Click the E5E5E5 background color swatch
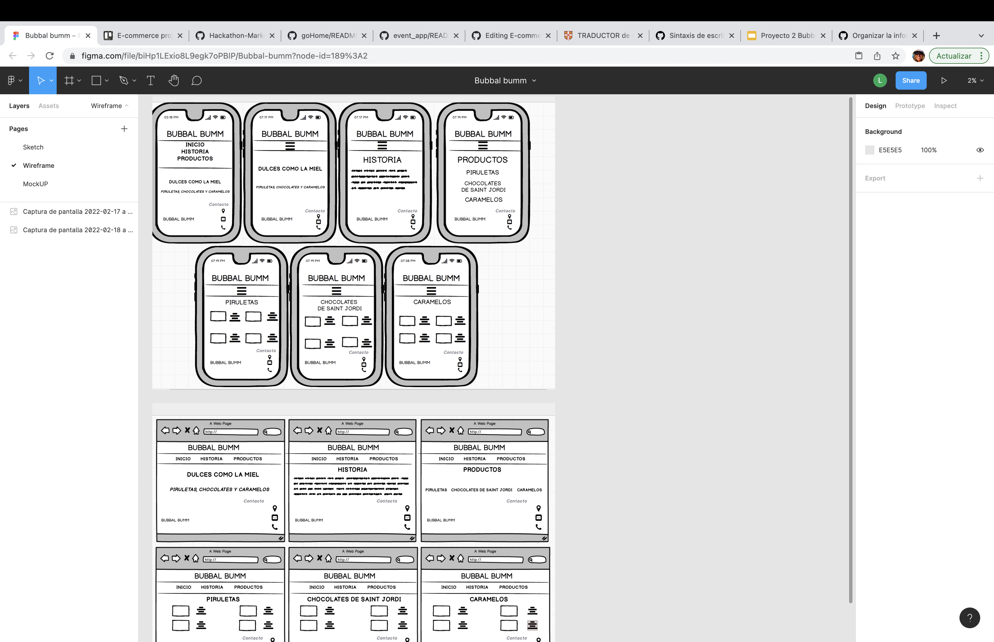 (870, 150)
